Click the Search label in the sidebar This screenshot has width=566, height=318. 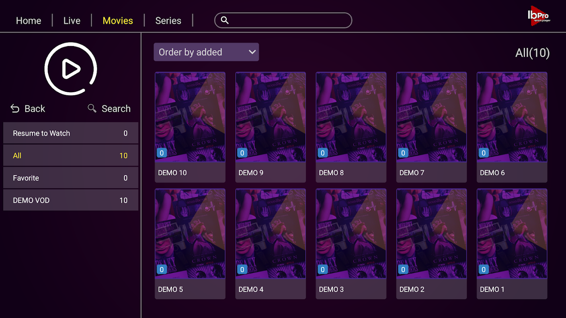[116, 109]
